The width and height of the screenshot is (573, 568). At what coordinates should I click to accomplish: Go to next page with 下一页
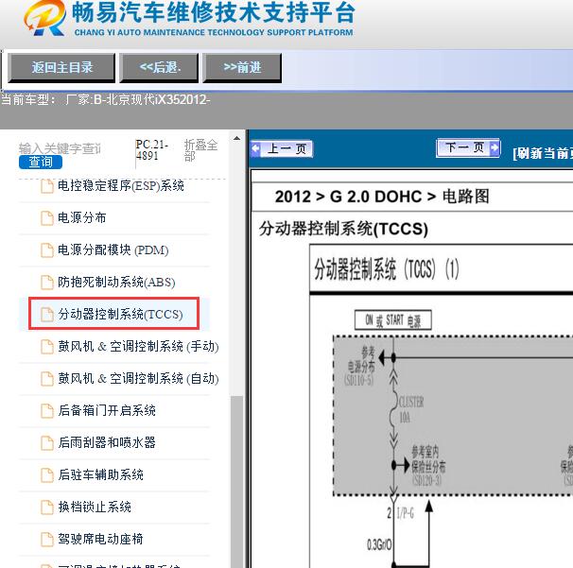(x=468, y=148)
